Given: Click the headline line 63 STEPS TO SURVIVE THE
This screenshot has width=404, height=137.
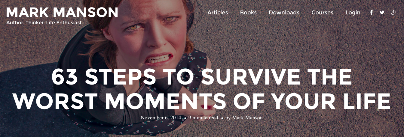Looking at the screenshot, I should tap(202, 76).
